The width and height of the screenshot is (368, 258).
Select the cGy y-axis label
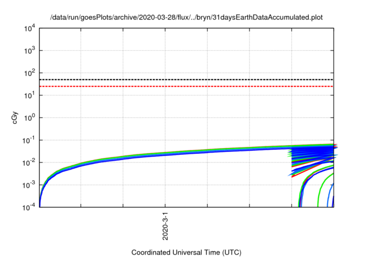click(14, 118)
